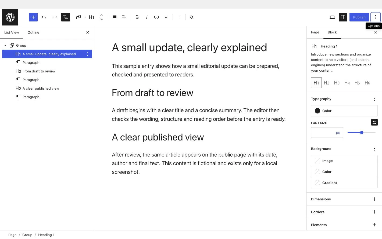Image resolution: width=382 pixels, height=239 pixels.
Task: Undo the last change
Action: coord(44,17)
